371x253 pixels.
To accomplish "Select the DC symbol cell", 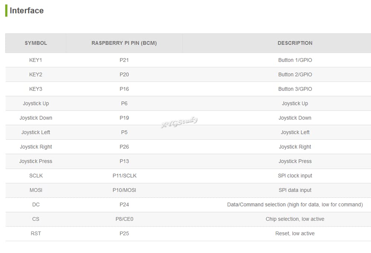I will click(x=36, y=204).
